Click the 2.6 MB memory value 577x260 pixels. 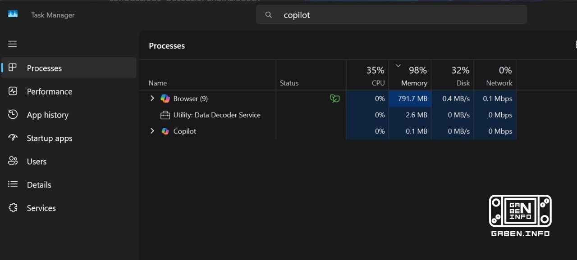416,115
